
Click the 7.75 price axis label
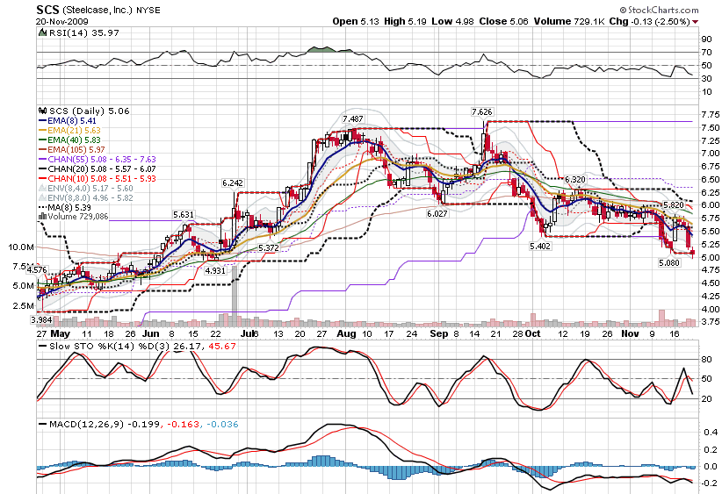point(710,115)
